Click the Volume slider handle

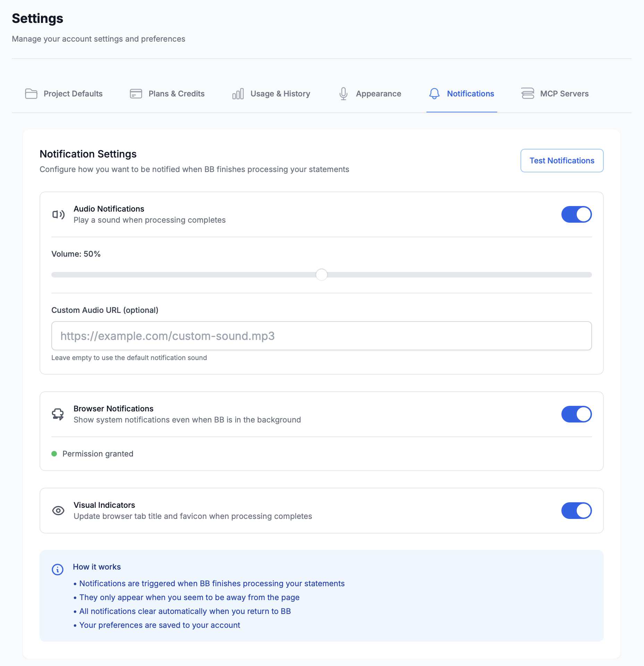click(322, 275)
